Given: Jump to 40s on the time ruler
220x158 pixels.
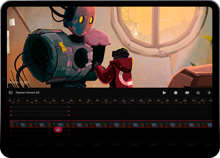Looking at the screenshot, I should pos(185,100).
